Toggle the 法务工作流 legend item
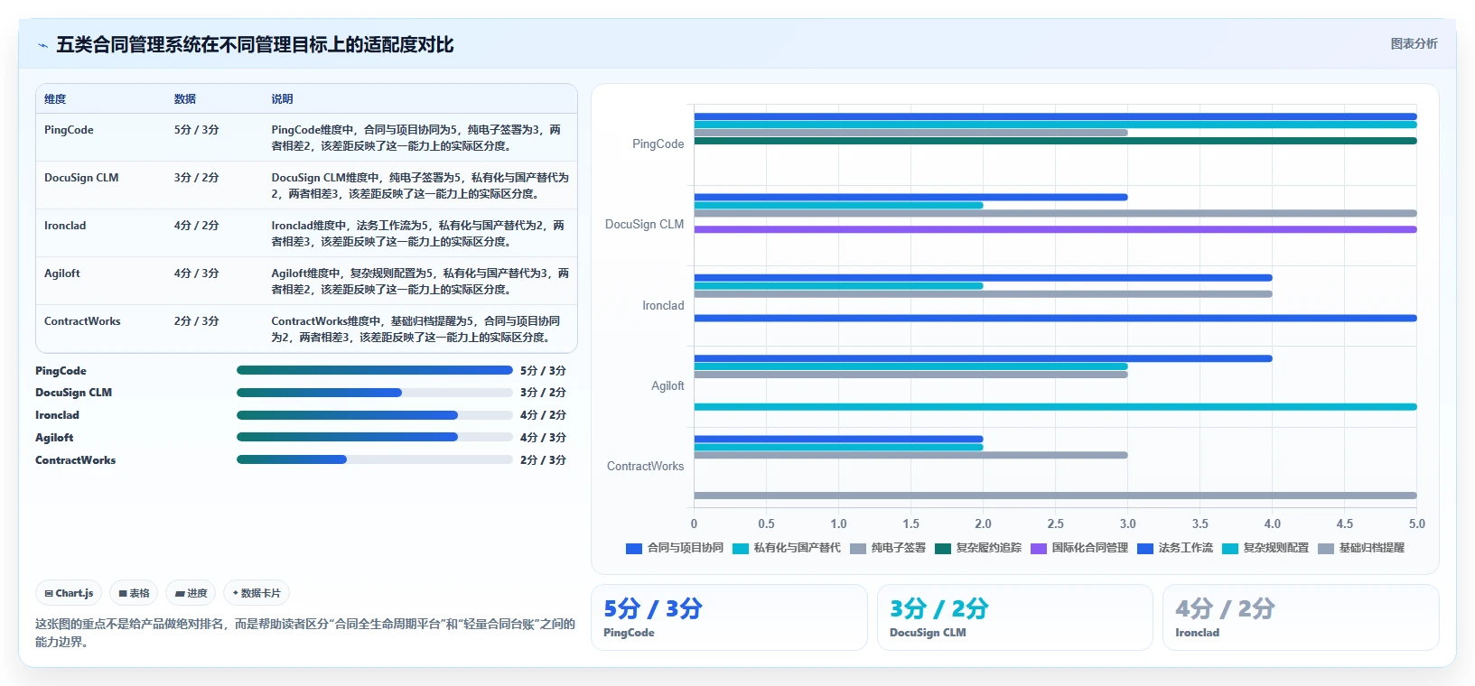Image resolution: width=1475 pixels, height=686 pixels. click(x=1175, y=548)
